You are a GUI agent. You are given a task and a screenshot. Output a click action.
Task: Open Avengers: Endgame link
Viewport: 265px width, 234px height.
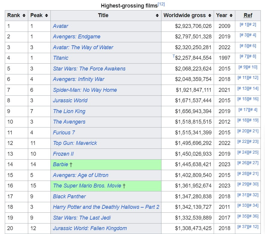point(77,37)
